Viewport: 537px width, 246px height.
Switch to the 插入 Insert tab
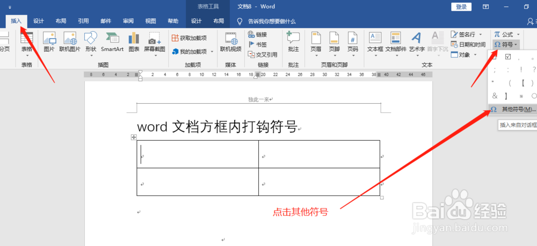[16, 21]
